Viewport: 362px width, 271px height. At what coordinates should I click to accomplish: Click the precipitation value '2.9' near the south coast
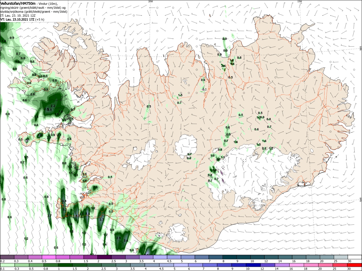pyautogui.click(x=118, y=238)
